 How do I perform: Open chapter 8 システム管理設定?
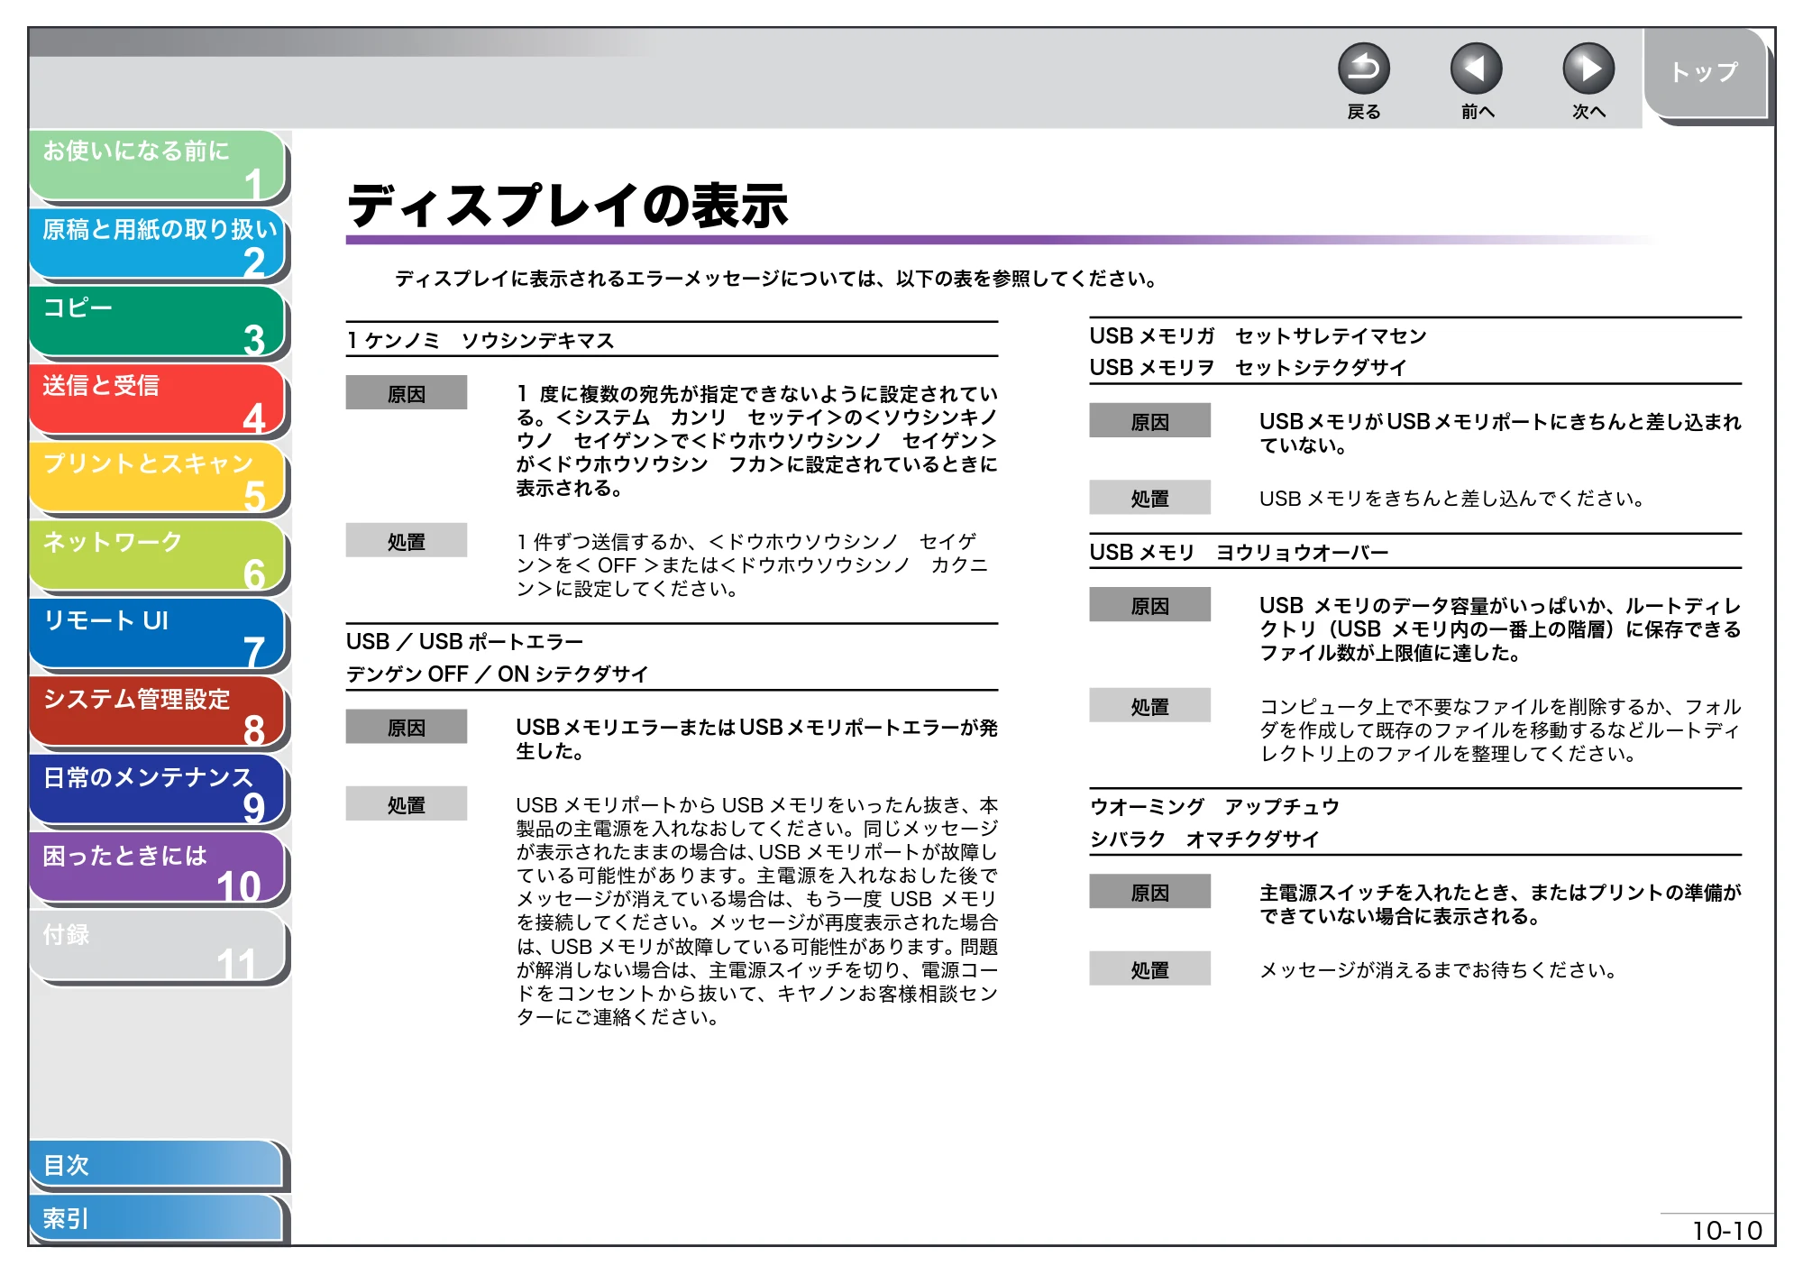[158, 712]
